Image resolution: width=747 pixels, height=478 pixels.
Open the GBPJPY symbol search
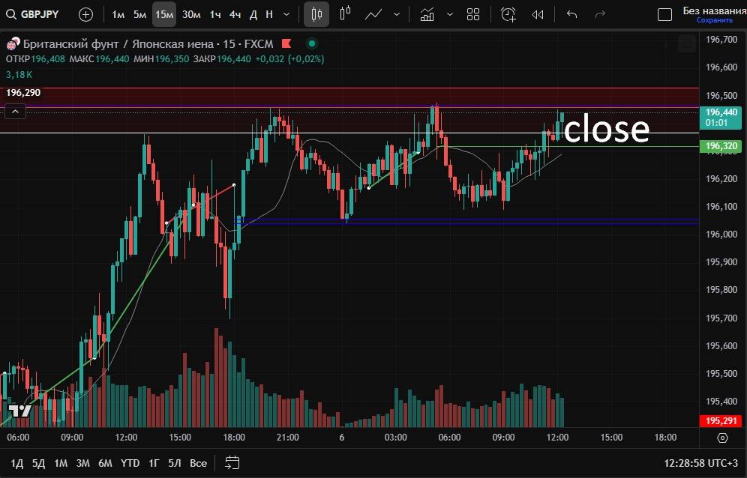point(33,14)
